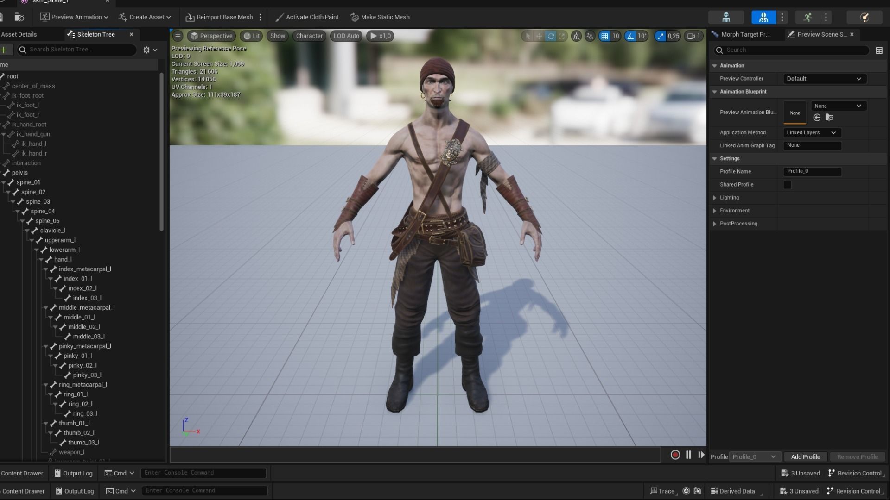Open Reimport Base Mesh extra options
The width and height of the screenshot is (890, 500).
tap(261, 17)
